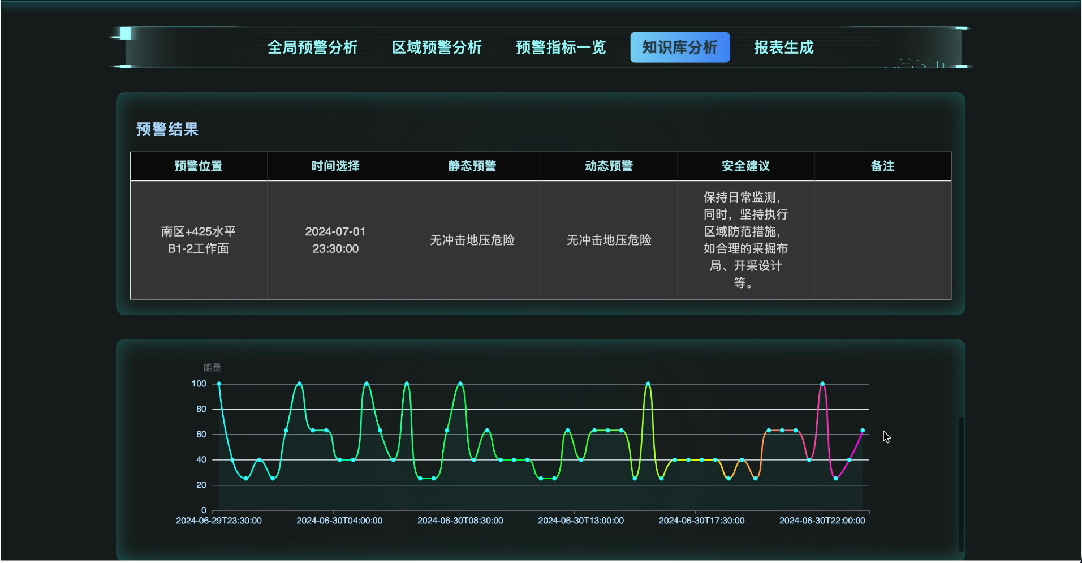Screen dimensions: 1082x563
Task: Open the 全局预警分析 tab
Action: tap(312, 48)
